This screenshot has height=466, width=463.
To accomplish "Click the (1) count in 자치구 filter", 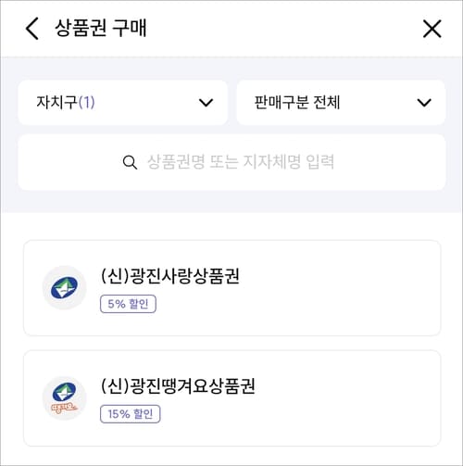I will click(86, 103).
